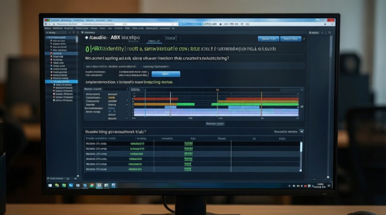Click the green zero indicator before ABX identity heading
Screen dimensions: 386x215
point(87,49)
